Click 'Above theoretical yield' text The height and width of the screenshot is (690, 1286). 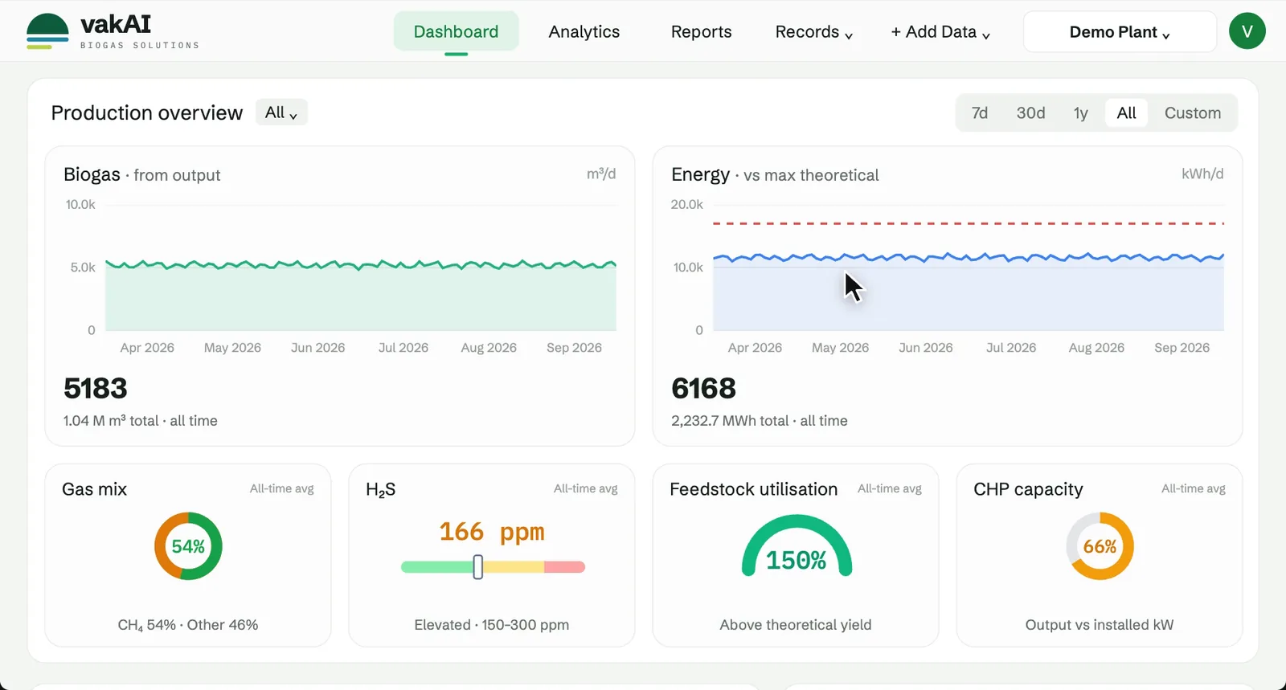[796, 625]
